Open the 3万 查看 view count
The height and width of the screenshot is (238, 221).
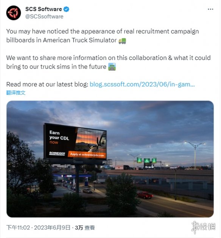[x=85, y=227]
